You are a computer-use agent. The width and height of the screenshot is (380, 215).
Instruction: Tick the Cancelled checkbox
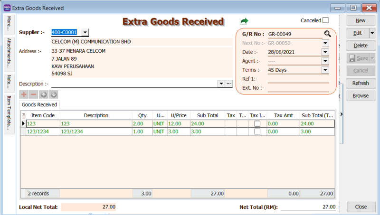(x=325, y=20)
